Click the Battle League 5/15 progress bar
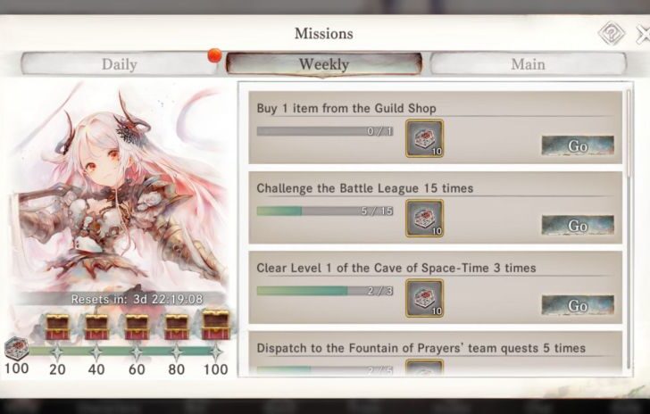 pyautogui.click(x=325, y=211)
